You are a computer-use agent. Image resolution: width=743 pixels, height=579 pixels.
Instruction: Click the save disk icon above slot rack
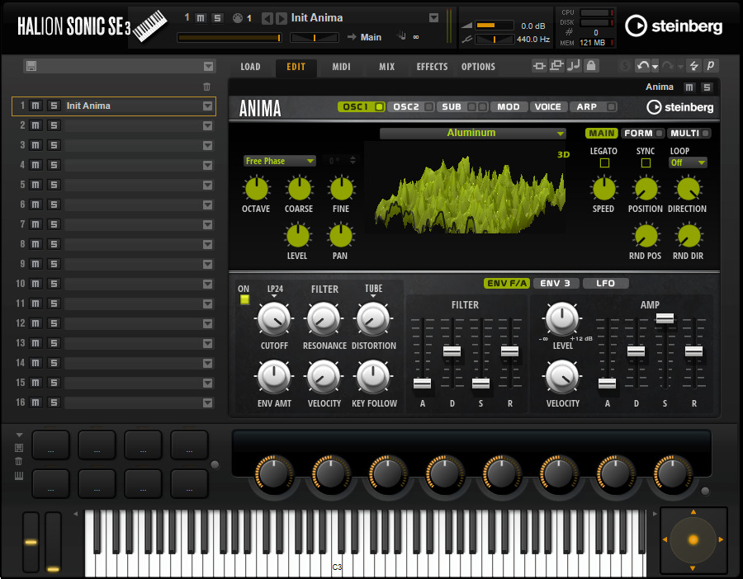coord(31,66)
